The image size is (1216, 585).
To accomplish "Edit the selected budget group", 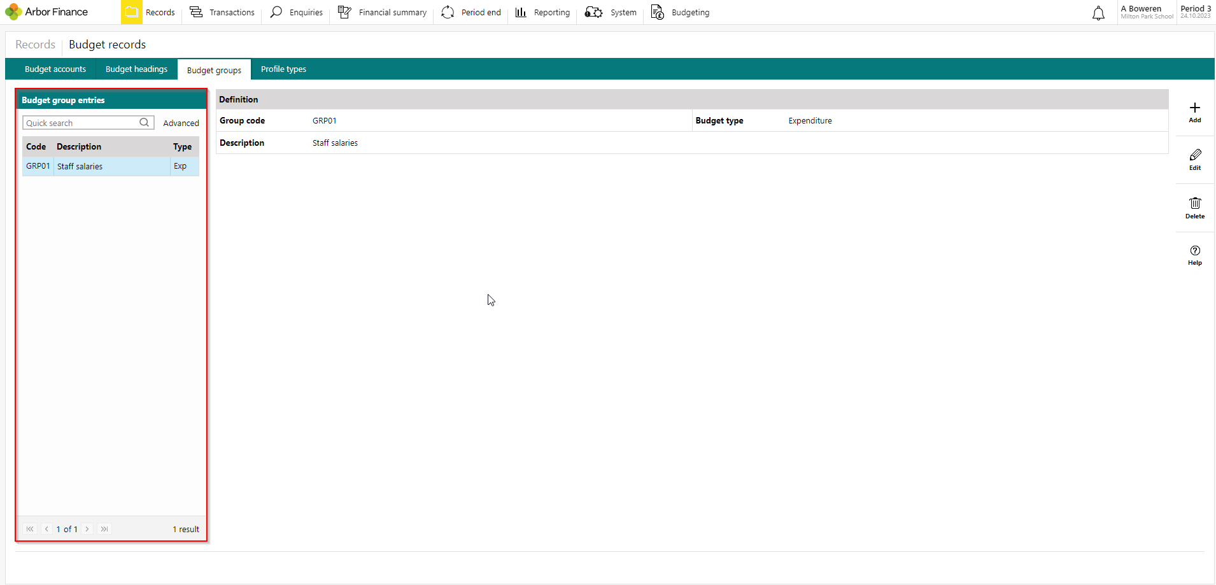I will coord(1195,160).
